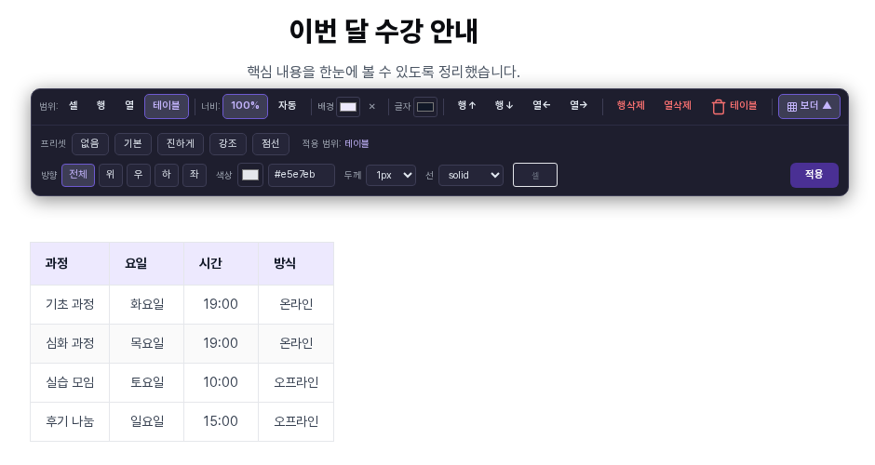
Task: Click the 방식 header cell
Action: tap(296, 264)
